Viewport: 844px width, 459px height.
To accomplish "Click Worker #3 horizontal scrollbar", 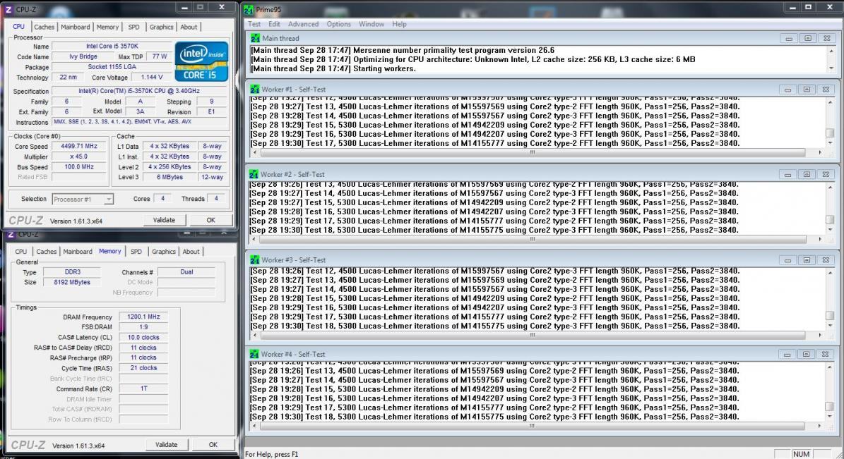I will point(533,335).
